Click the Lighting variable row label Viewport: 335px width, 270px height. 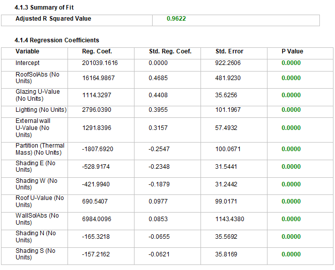(41, 110)
